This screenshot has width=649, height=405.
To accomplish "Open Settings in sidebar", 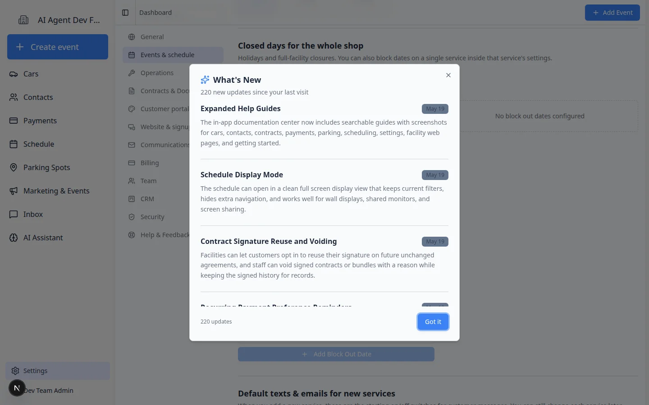I will click(58, 371).
